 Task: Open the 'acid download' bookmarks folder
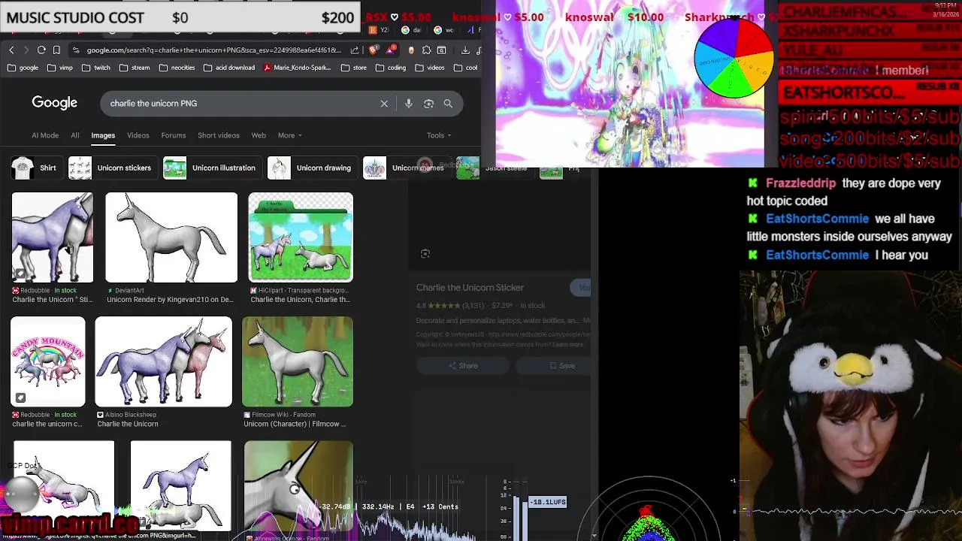[229, 68]
